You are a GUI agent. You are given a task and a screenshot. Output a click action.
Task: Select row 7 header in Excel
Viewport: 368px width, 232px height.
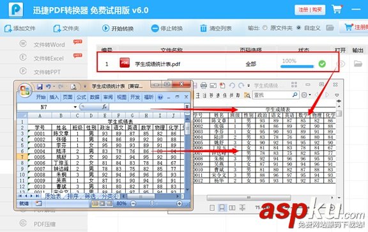(22, 157)
